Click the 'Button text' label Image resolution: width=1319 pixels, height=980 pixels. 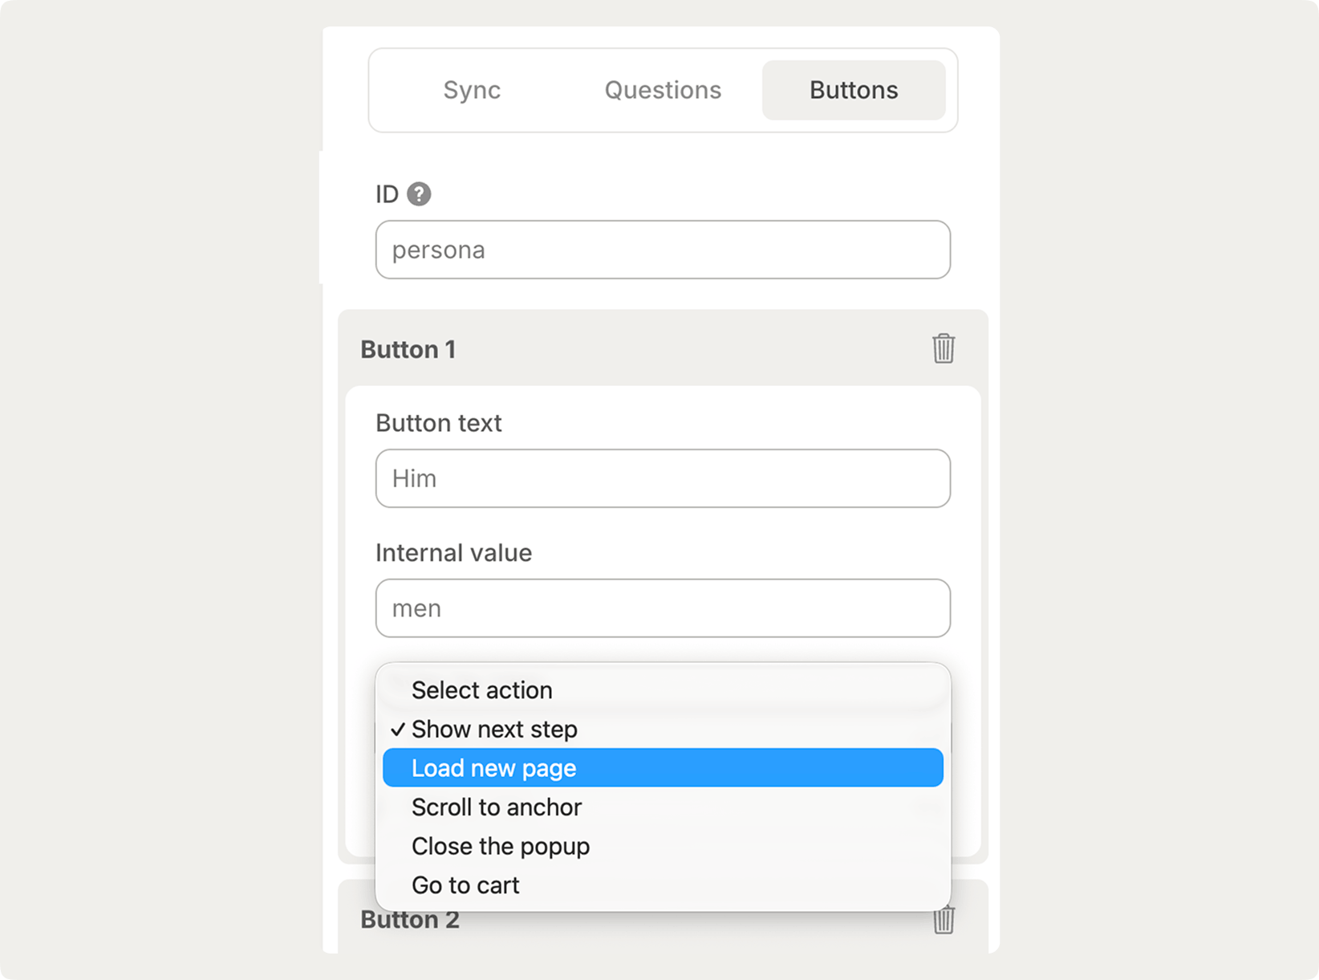click(439, 423)
